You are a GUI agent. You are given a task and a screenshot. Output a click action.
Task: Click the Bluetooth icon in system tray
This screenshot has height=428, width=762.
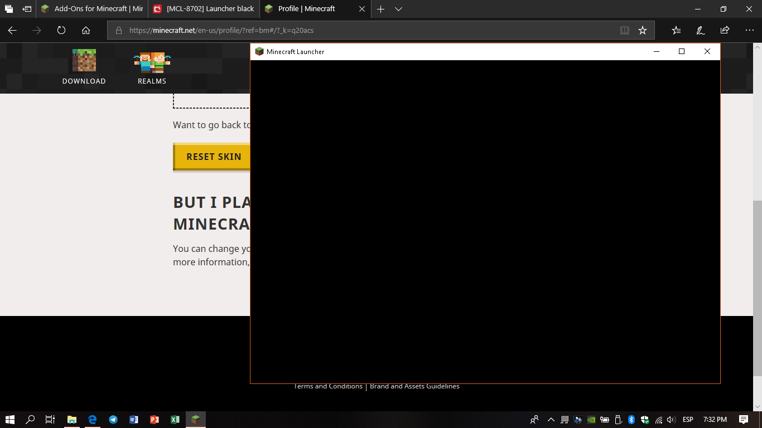[x=631, y=420]
